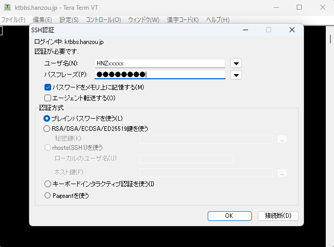The image size is (334, 247).
Task: Open the ファイル(F) menu
Action: click(13, 20)
